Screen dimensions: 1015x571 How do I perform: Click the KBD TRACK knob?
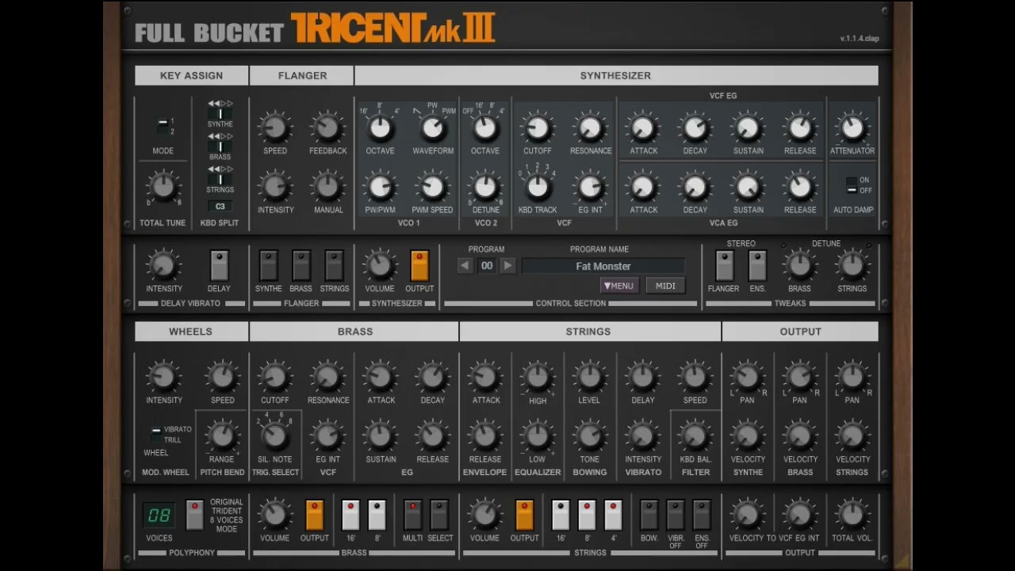coord(538,187)
